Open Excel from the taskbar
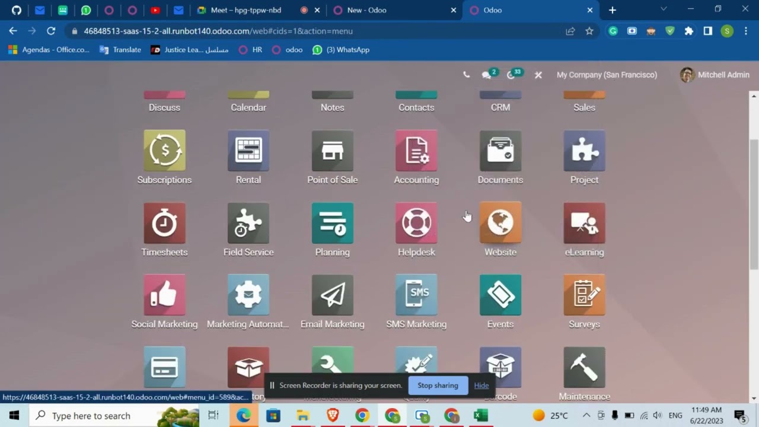Screen dimensions: 759x427 [480, 416]
